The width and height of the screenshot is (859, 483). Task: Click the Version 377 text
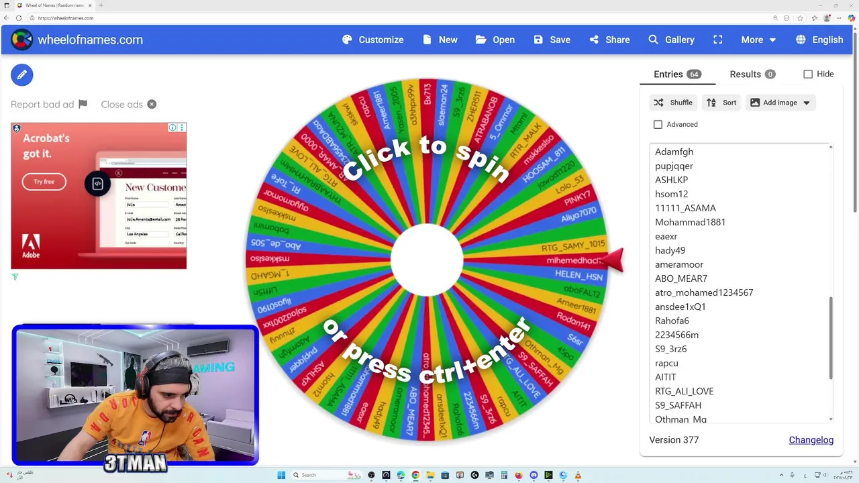tap(674, 440)
